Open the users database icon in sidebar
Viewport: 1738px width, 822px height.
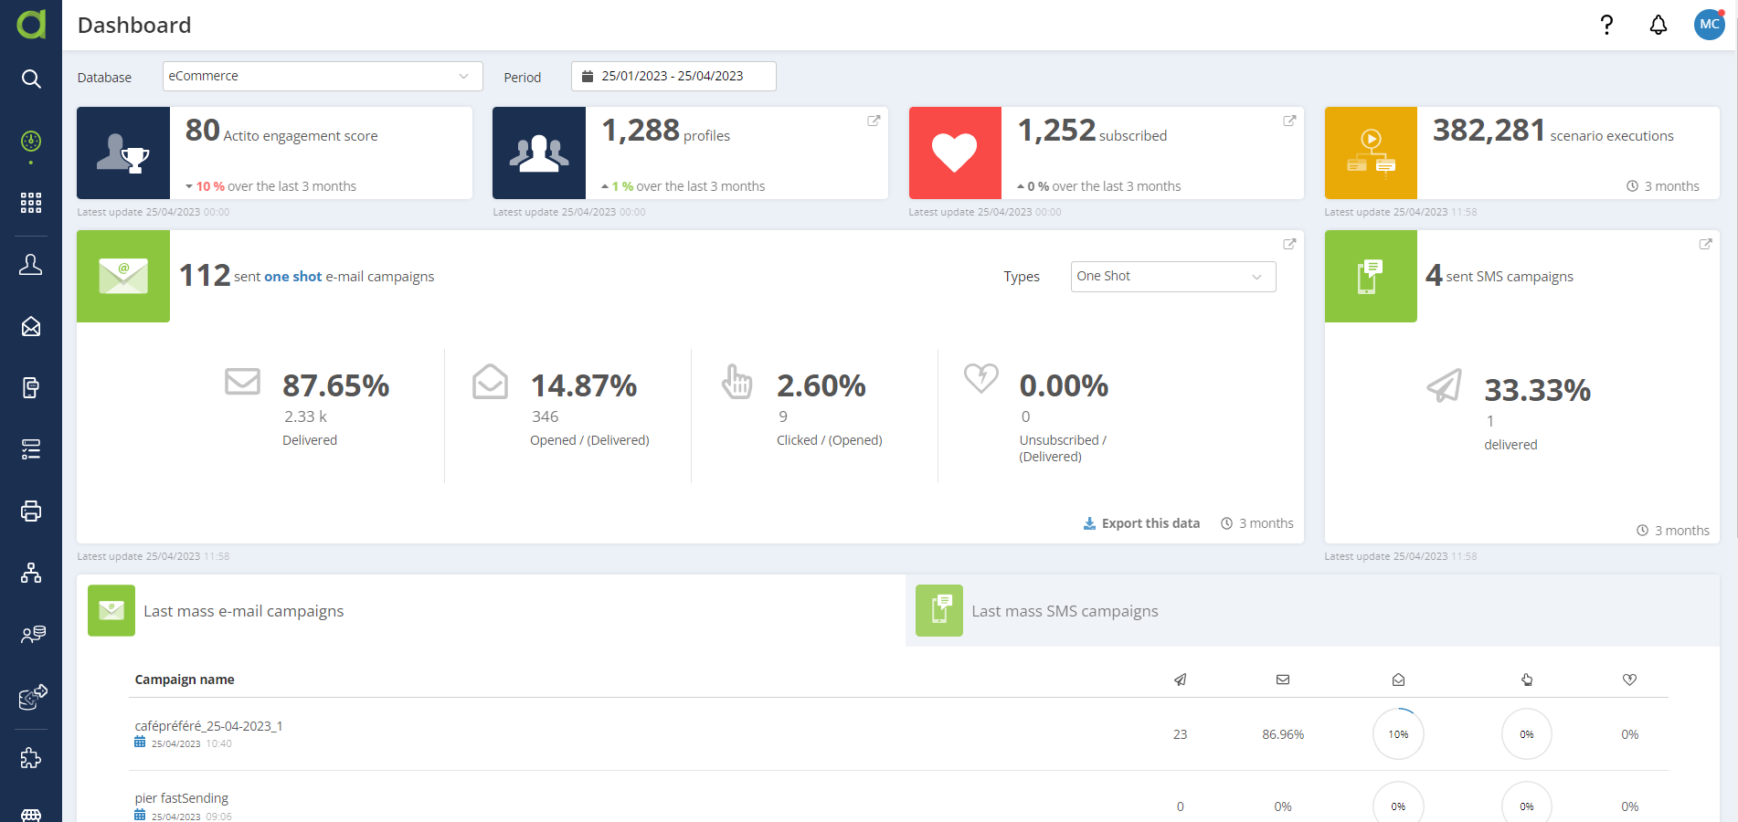[x=33, y=634]
